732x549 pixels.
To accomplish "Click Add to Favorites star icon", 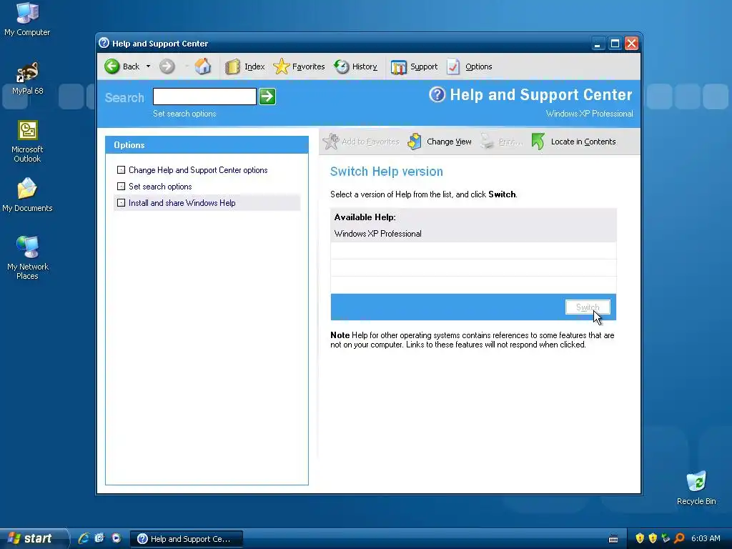I will [x=331, y=142].
